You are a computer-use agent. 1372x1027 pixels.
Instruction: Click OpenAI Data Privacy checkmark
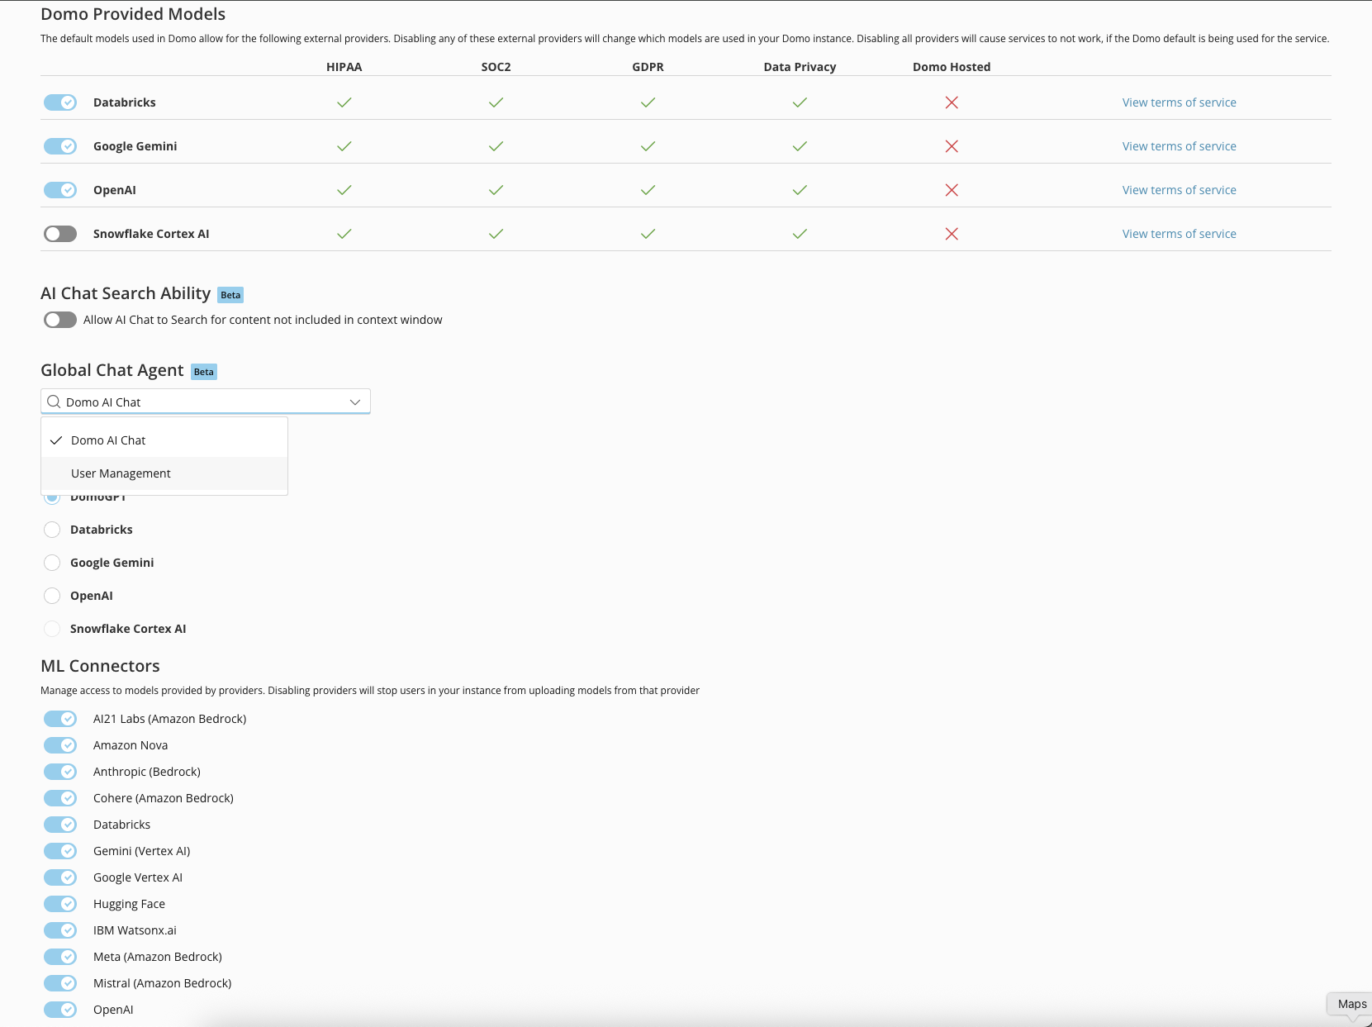pyautogui.click(x=800, y=190)
